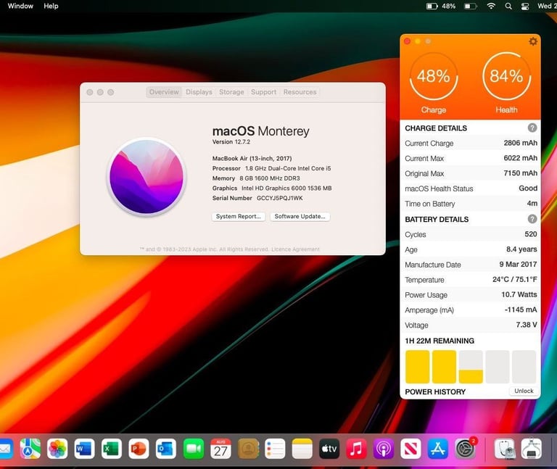Launch Reminders from the dock
Viewport: 557px width, 469px height.
tap(275, 449)
